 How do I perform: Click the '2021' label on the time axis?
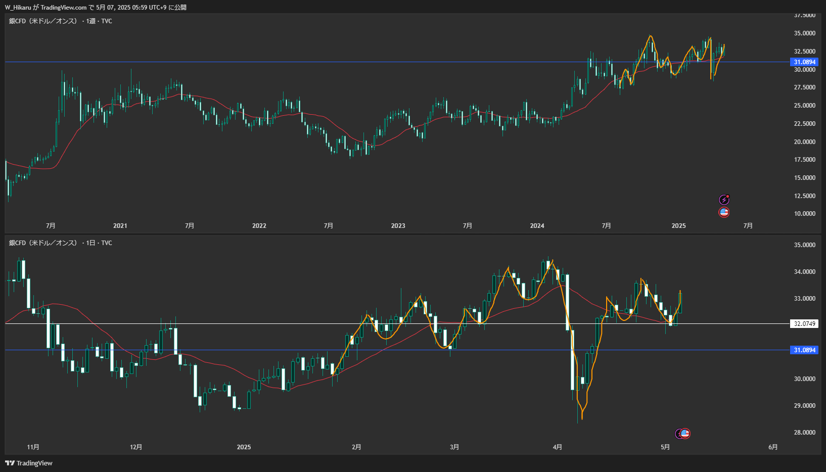(x=120, y=226)
